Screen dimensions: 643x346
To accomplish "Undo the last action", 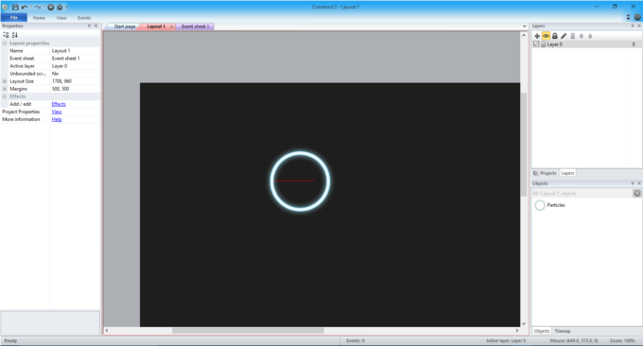I will (x=25, y=7).
